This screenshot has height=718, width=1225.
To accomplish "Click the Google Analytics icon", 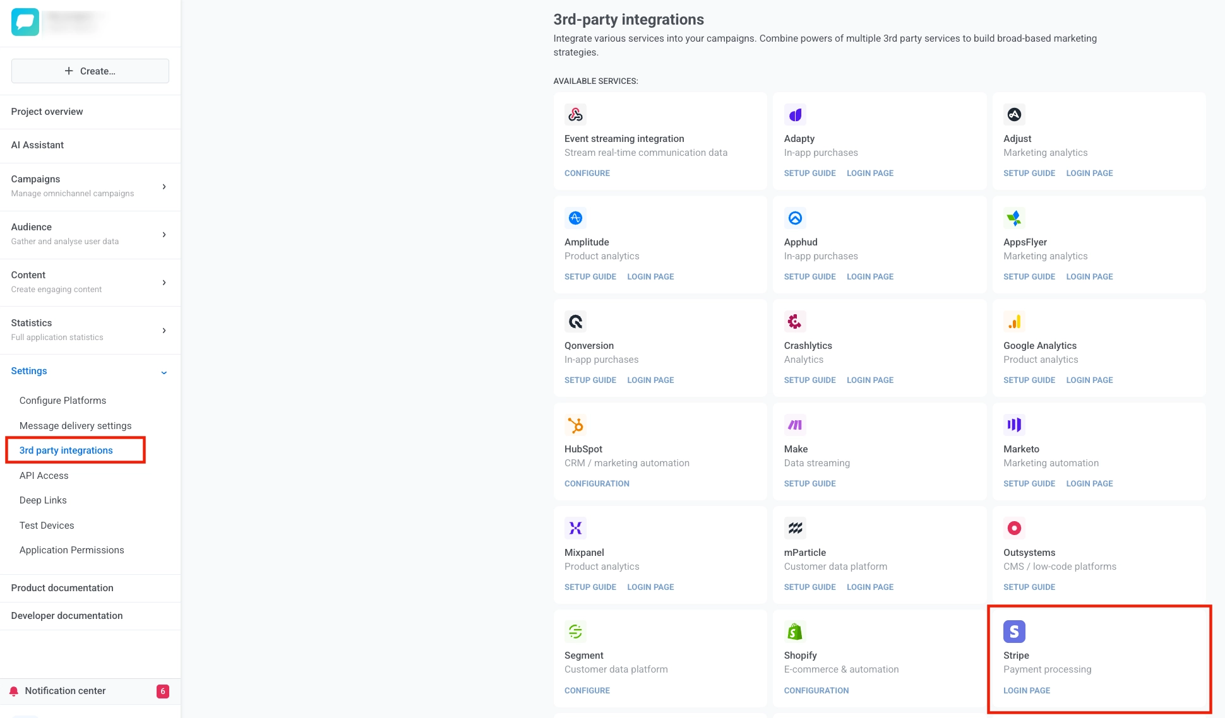I will pos(1014,321).
